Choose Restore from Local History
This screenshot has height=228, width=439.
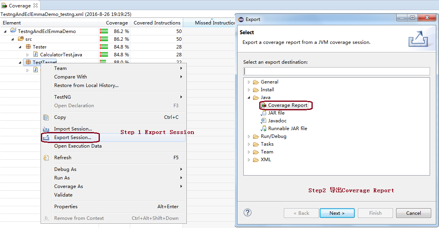[114, 85]
